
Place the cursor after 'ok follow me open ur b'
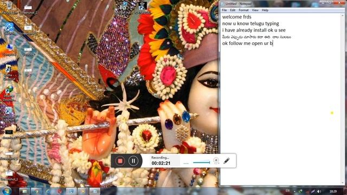coord(273,43)
